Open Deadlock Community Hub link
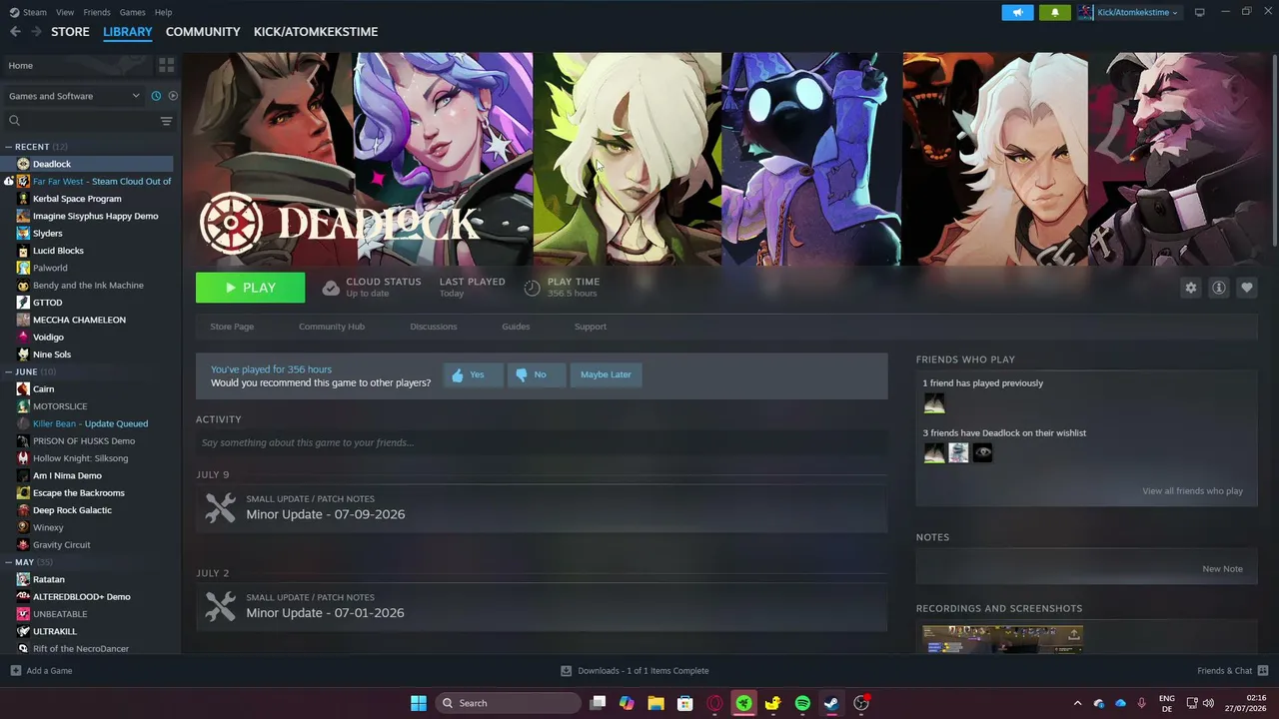The width and height of the screenshot is (1279, 719). [332, 327]
